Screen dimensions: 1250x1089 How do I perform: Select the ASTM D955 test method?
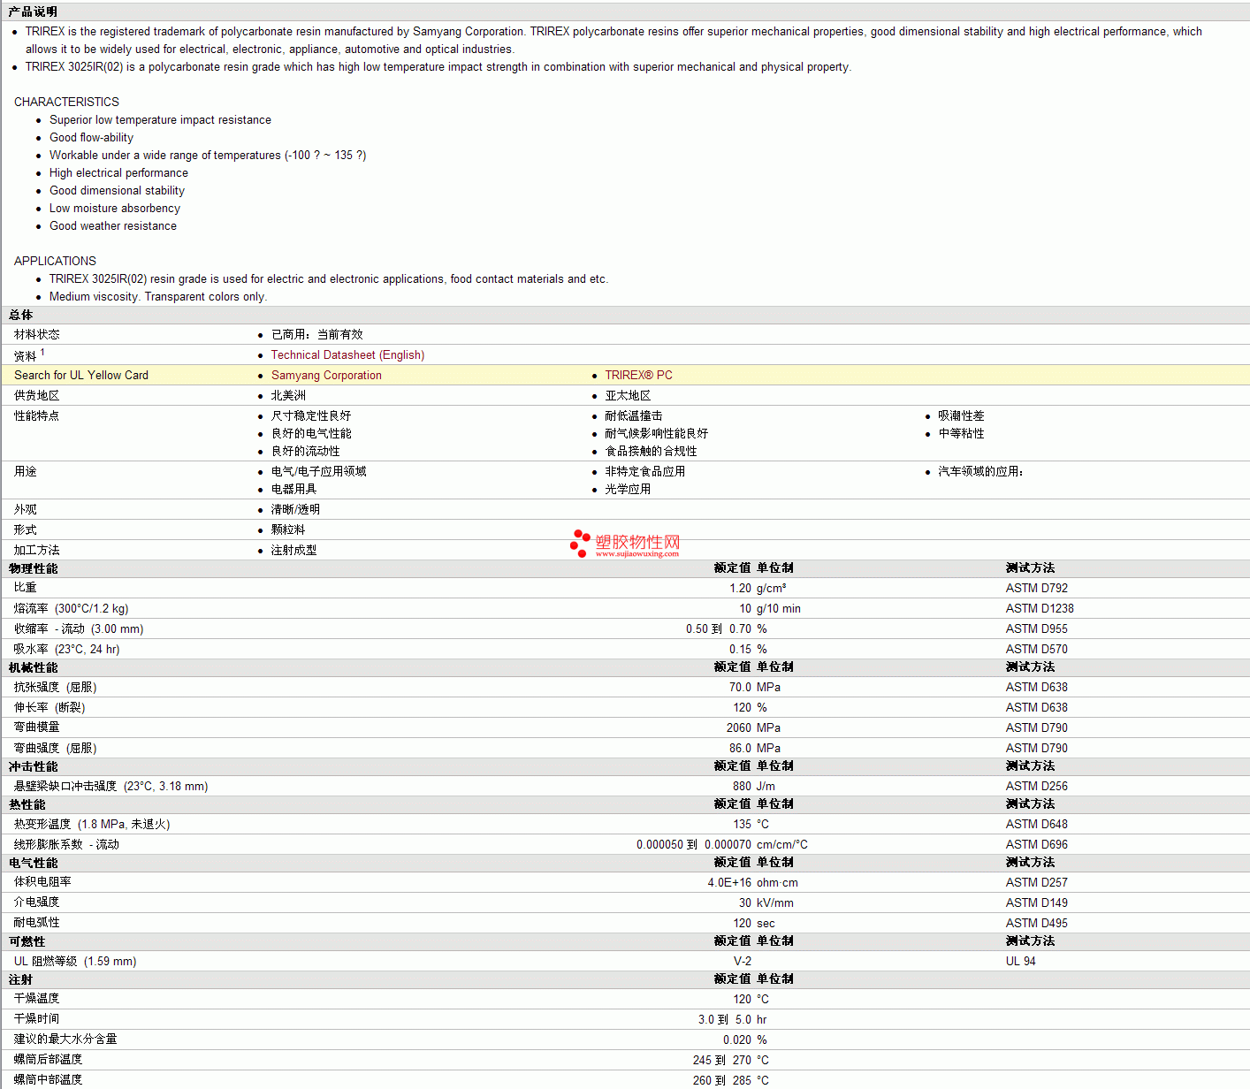point(1036,628)
